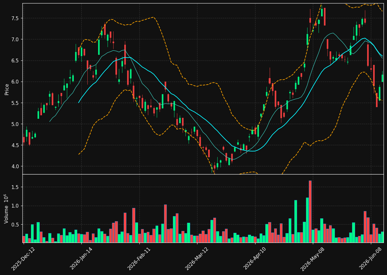Click the 2026-Apr-10 date label
The width and height of the screenshot is (387, 275).
[x=255, y=258]
